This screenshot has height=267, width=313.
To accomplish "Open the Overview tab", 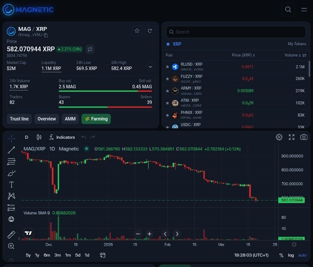I will [47, 119].
